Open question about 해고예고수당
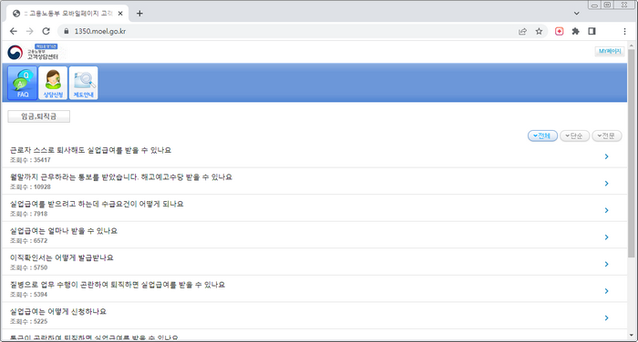Screen dimensions: 638x342 (x=121, y=177)
